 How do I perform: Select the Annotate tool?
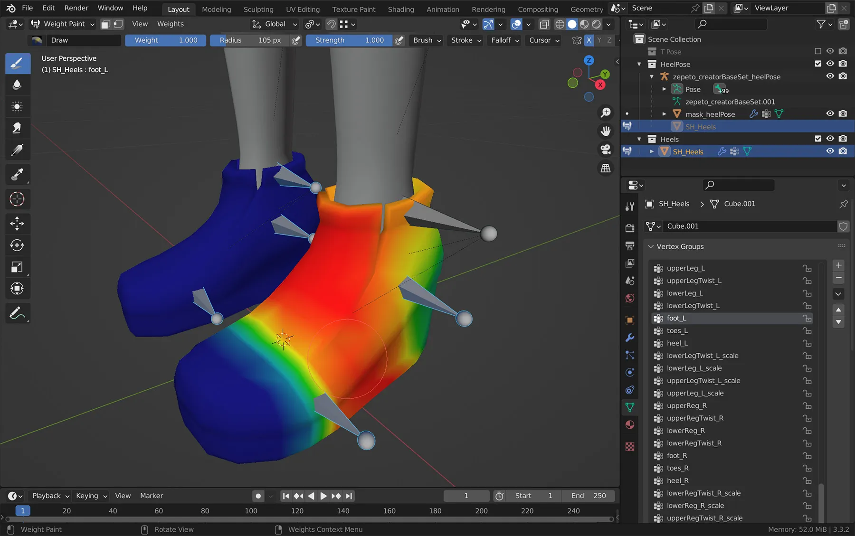(x=17, y=313)
